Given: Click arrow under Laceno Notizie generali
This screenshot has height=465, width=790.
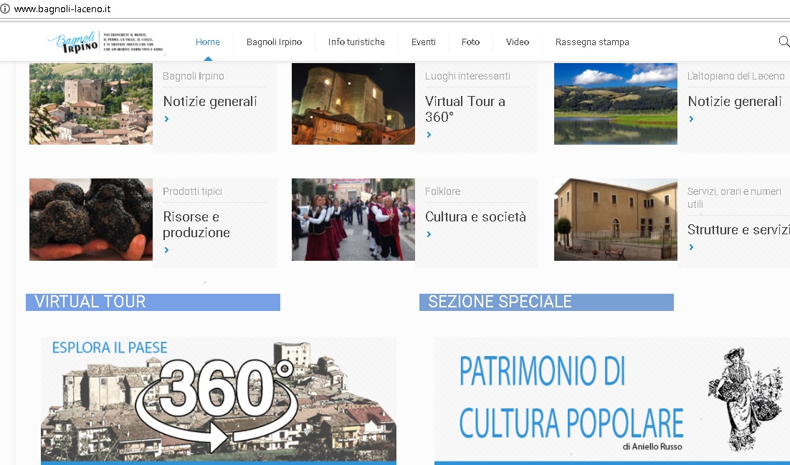Looking at the screenshot, I should coord(692,119).
